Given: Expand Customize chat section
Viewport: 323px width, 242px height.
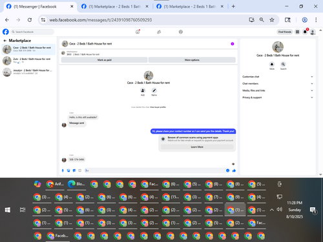Looking at the screenshot, I should coord(278,77).
